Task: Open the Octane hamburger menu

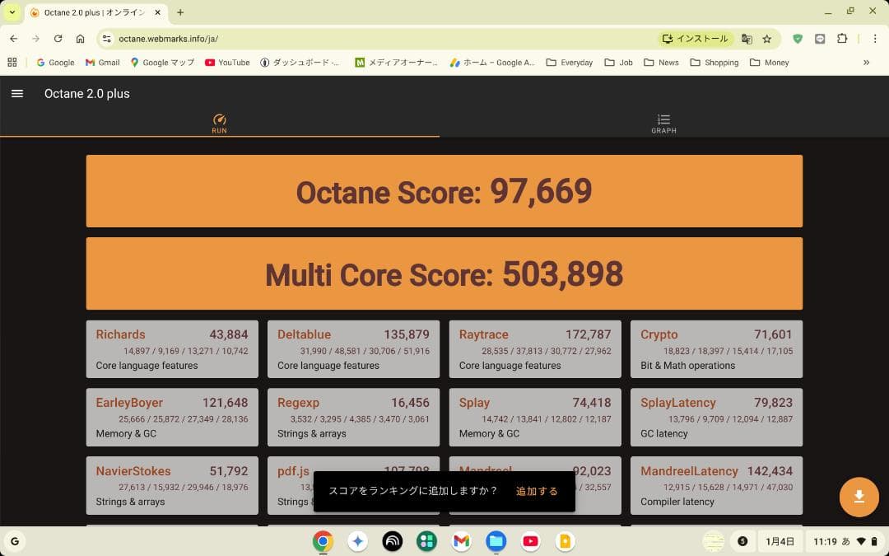Action: click(x=16, y=93)
